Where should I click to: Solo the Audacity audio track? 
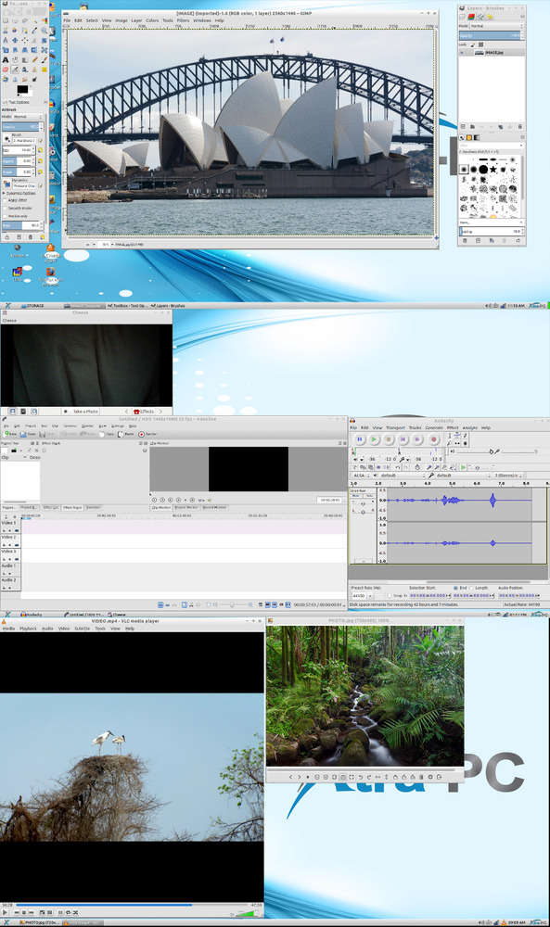(369, 495)
